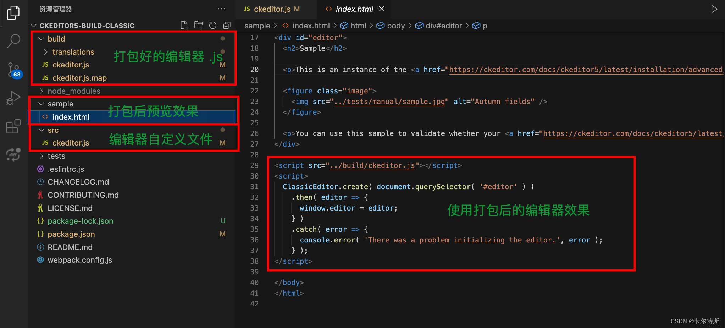This screenshot has height=328, width=725.
Task: Select index.html under the sample folder
Action: [x=71, y=116]
